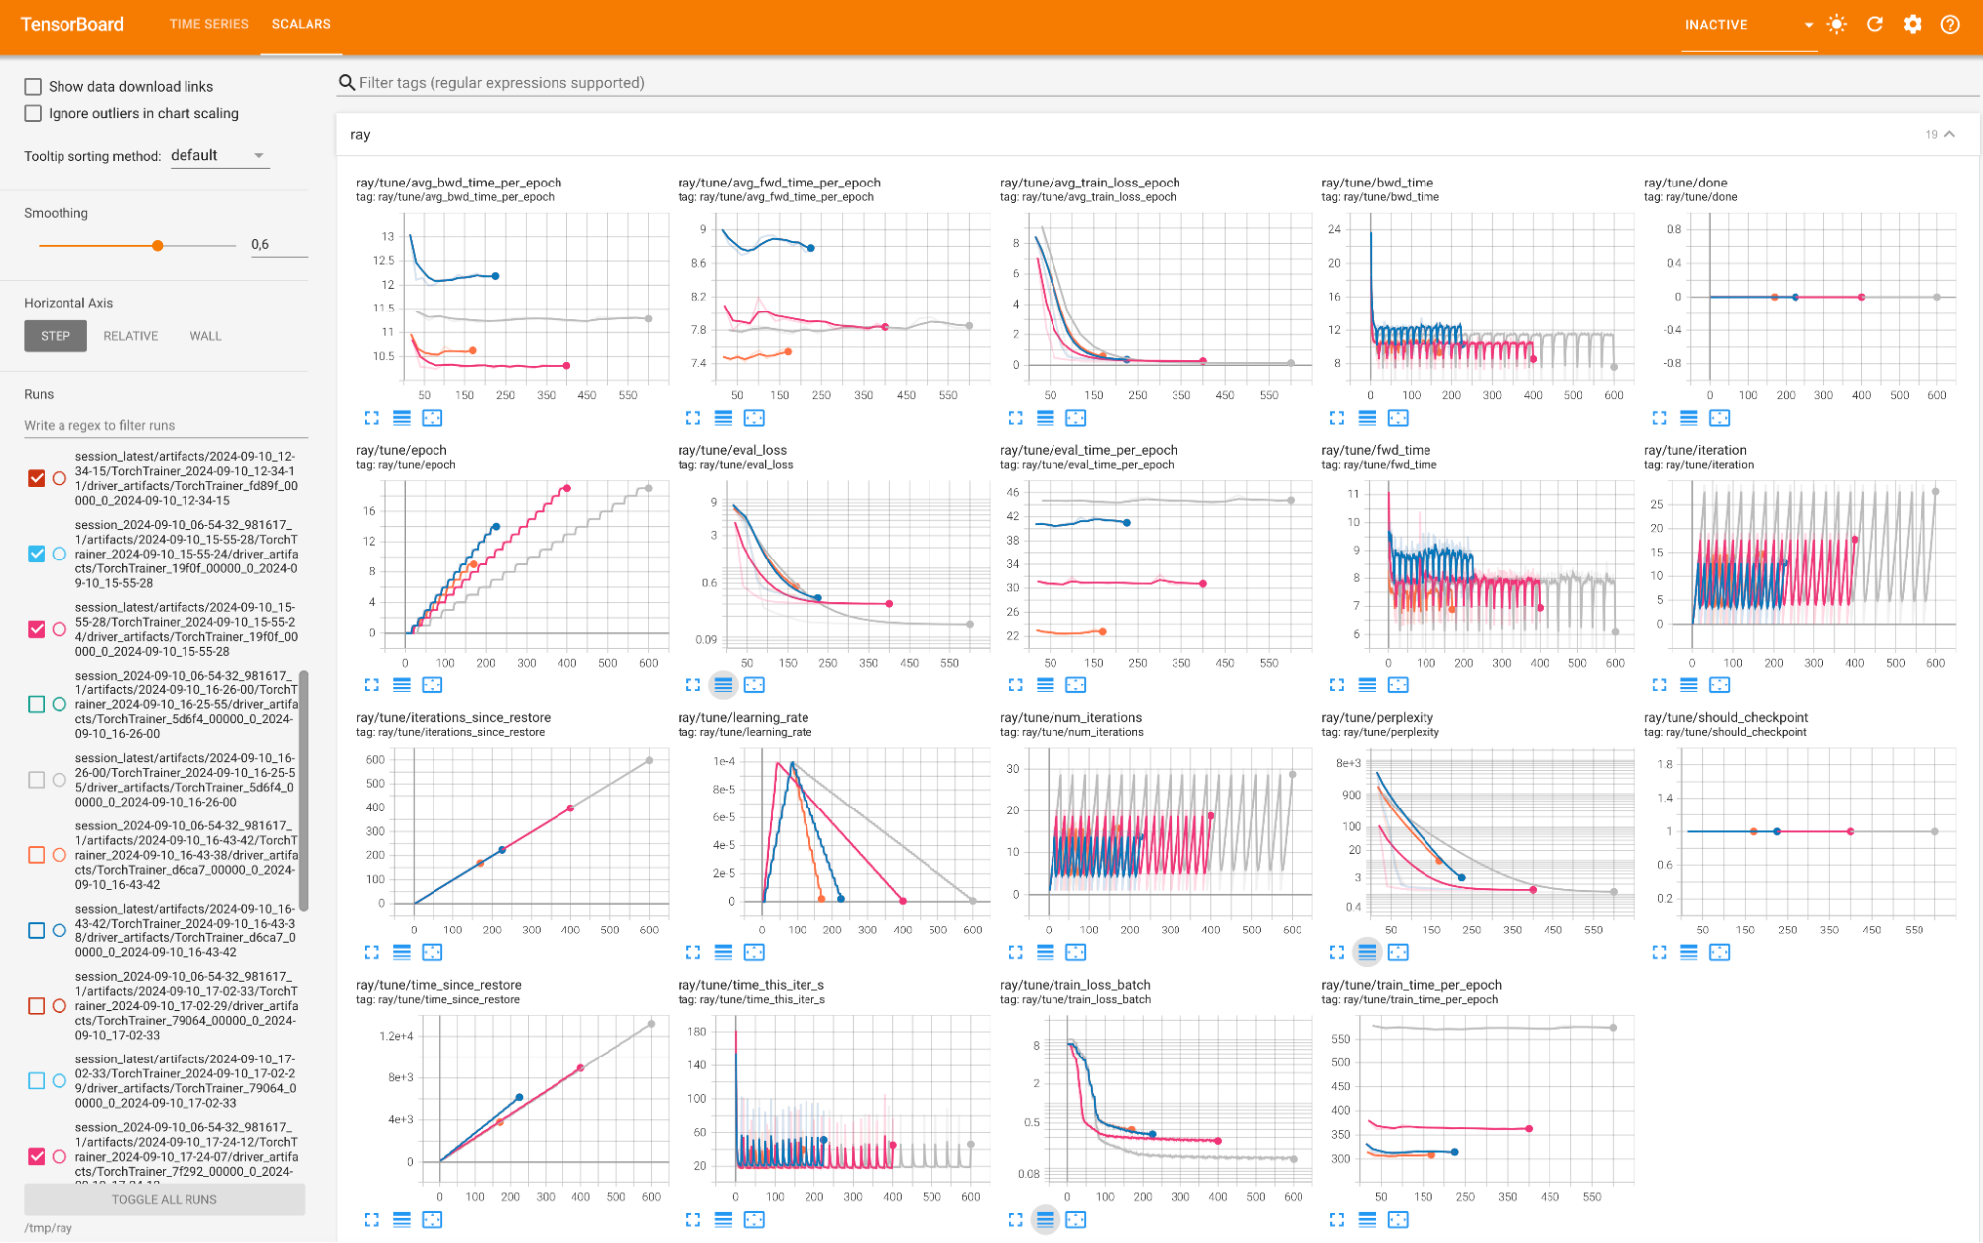Image resolution: width=1983 pixels, height=1243 pixels.
Task: Enable Ignore outliers in chart scaling checkbox
Action: pos(32,114)
